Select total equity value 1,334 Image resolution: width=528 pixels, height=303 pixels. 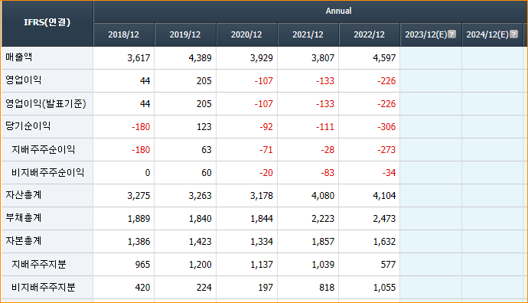click(261, 242)
